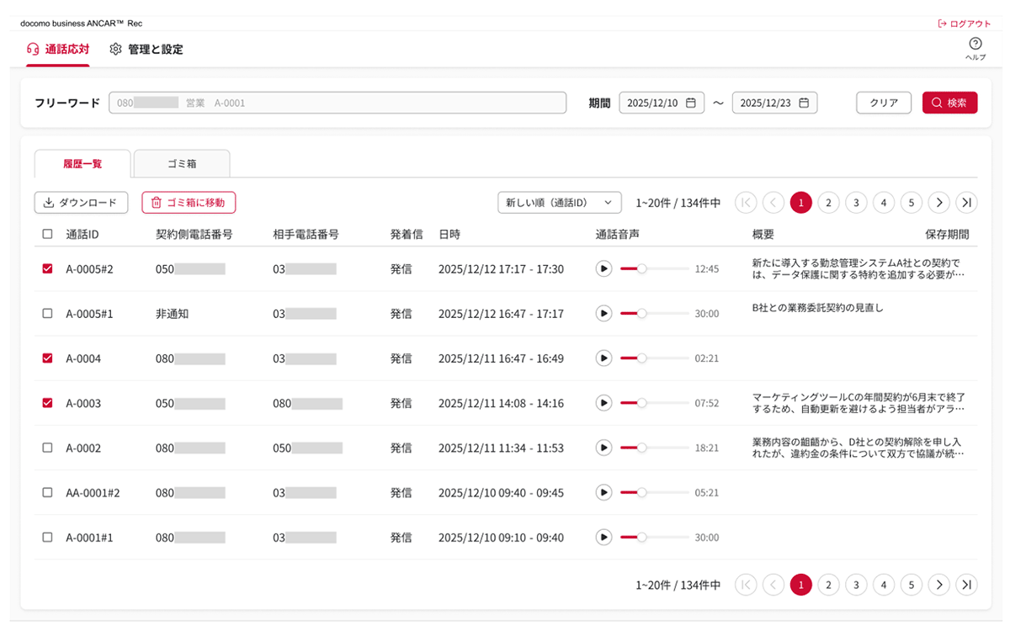
Task: Play the recording for call A-0003
Action: pos(603,403)
